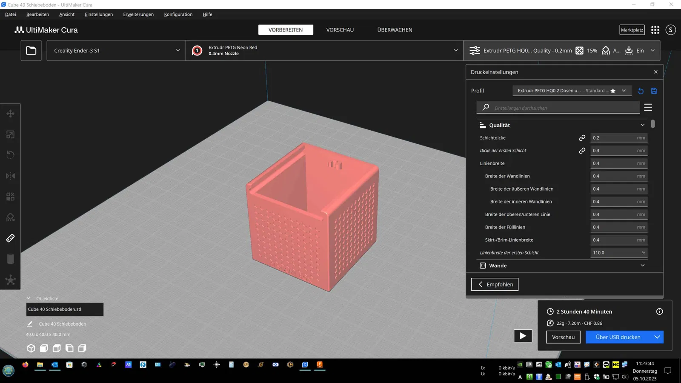Screen dimensions: 681x383
Task: Edit the Breite der Wandlinien value
Action: click(619, 176)
